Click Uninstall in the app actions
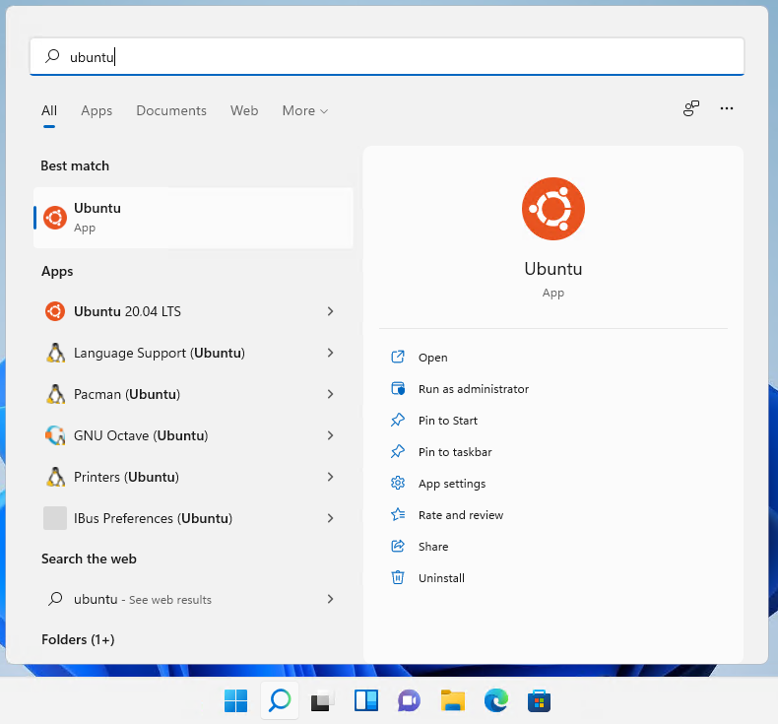 [x=441, y=578]
